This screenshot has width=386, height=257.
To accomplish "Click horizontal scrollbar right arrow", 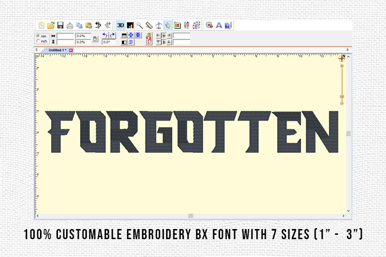I will click(x=344, y=216).
